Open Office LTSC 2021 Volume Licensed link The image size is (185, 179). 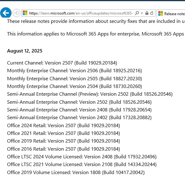tap(82, 164)
